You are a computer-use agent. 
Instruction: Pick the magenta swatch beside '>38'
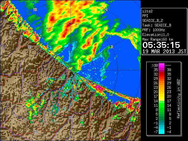click(x=162, y=65)
